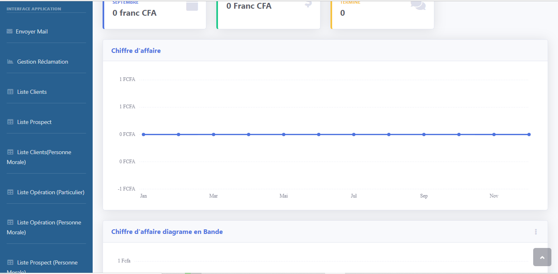Open the three-dot menu on bar chart card

pos(536,232)
